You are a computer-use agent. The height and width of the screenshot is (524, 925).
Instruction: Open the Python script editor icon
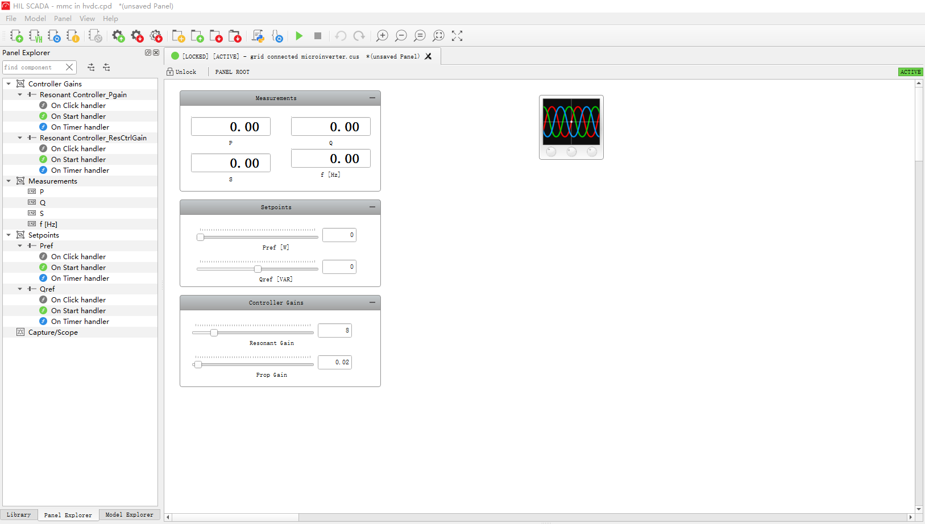(x=258, y=36)
